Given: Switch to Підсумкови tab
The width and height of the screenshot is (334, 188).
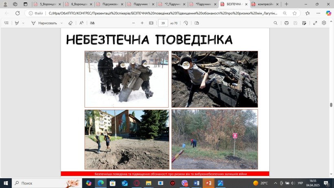Looking at the screenshot, I should (x=110, y=4).
